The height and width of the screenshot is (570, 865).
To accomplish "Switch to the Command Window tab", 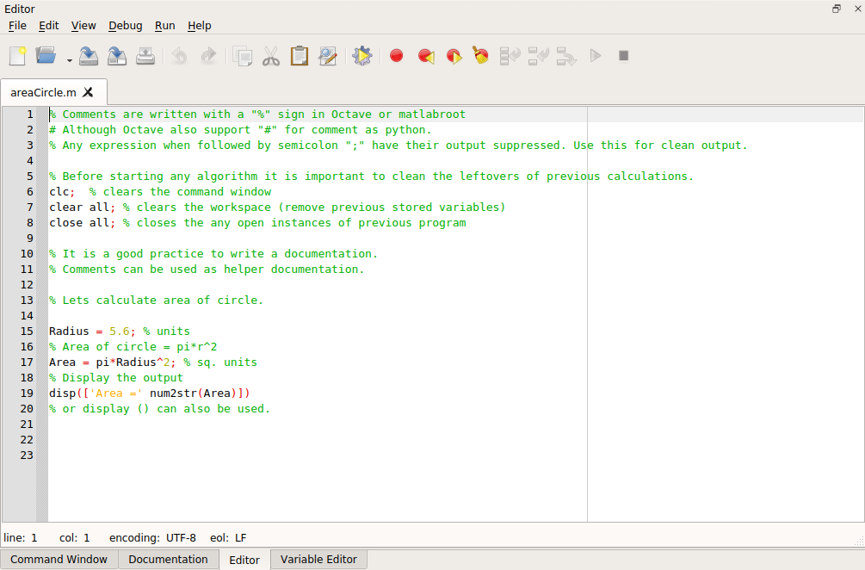I will (59, 559).
